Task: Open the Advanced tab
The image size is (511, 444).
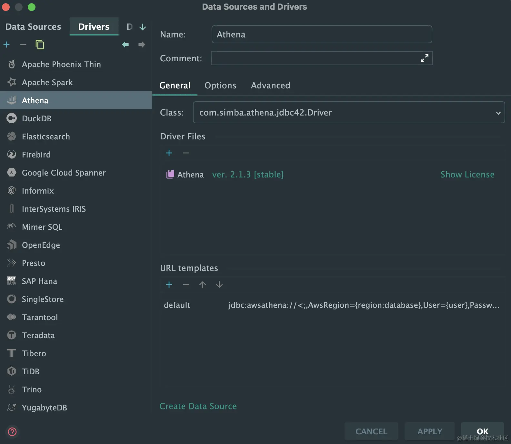Action: tap(270, 86)
